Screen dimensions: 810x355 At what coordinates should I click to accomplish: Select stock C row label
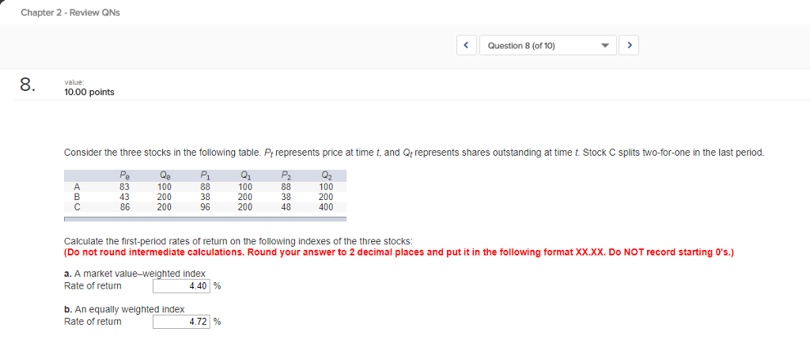(x=78, y=206)
